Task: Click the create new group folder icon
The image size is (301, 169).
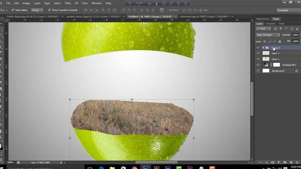Action: (285, 162)
